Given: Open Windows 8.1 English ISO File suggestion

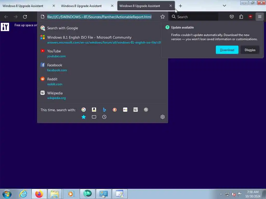Looking at the screenshot, I should click(x=102, y=40).
